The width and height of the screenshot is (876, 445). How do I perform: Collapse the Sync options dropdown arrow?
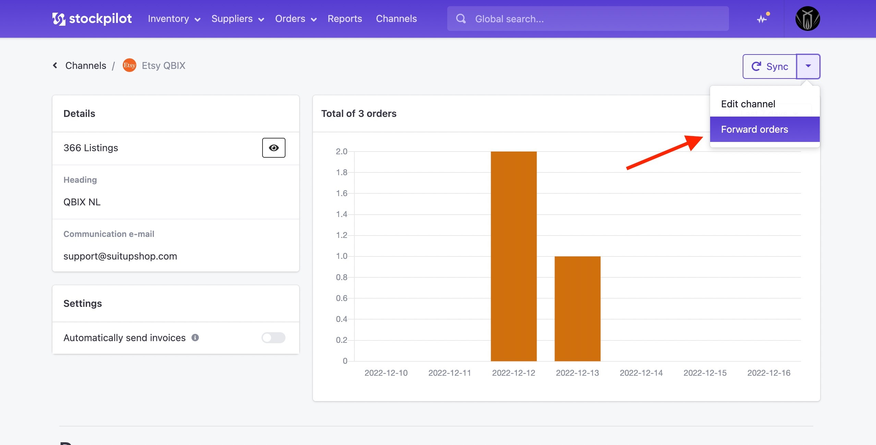coord(808,66)
